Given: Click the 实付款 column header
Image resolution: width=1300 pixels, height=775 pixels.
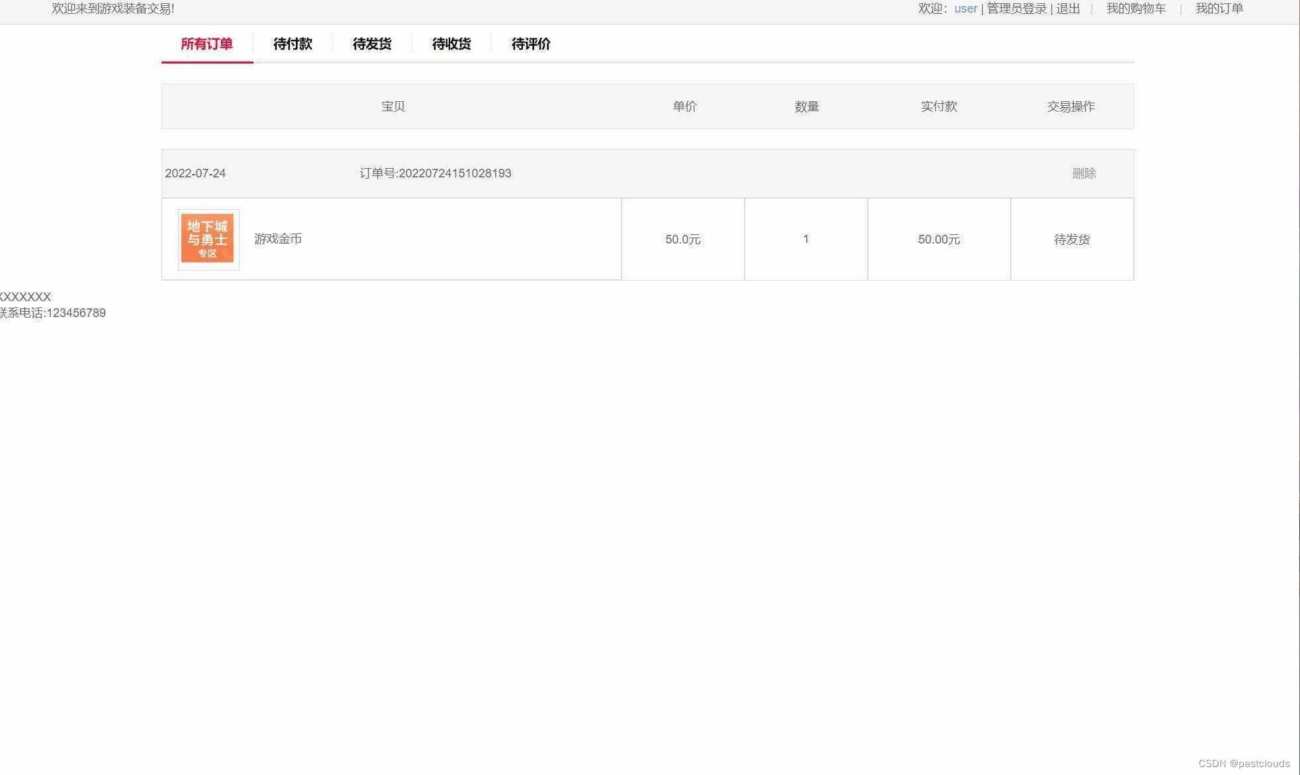Looking at the screenshot, I should pos(939,106).
